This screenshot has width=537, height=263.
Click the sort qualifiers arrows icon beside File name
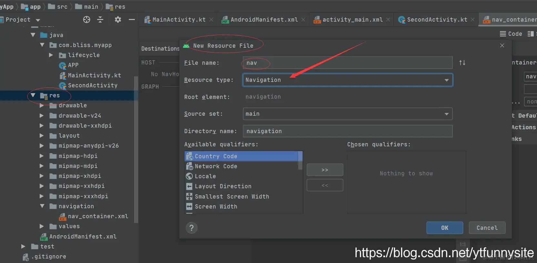click(x=462, y=63)
